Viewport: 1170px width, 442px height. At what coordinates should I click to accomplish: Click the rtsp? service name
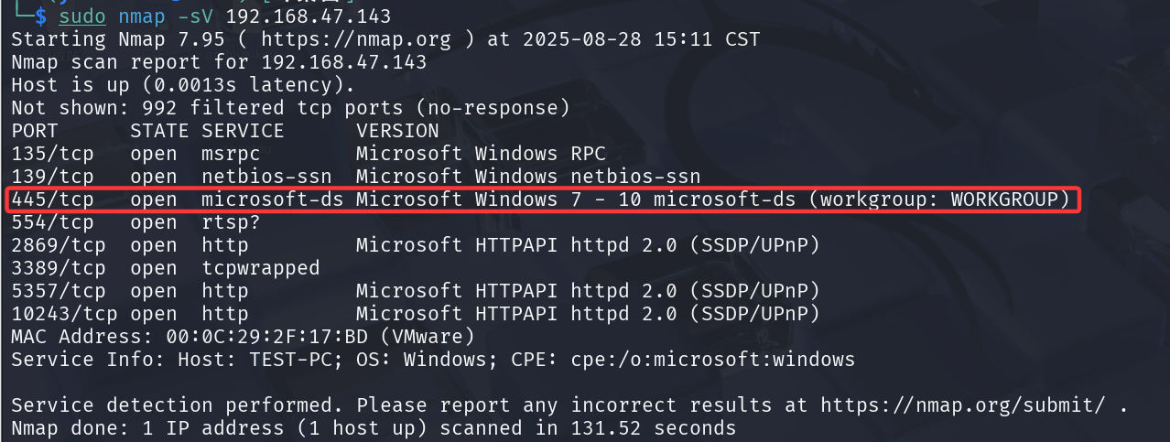click(x=231, y=222)
